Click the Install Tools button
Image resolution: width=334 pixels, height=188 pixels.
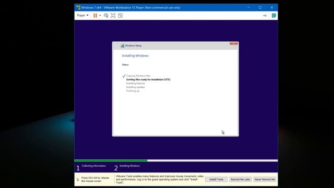click(x=217, y=180)
